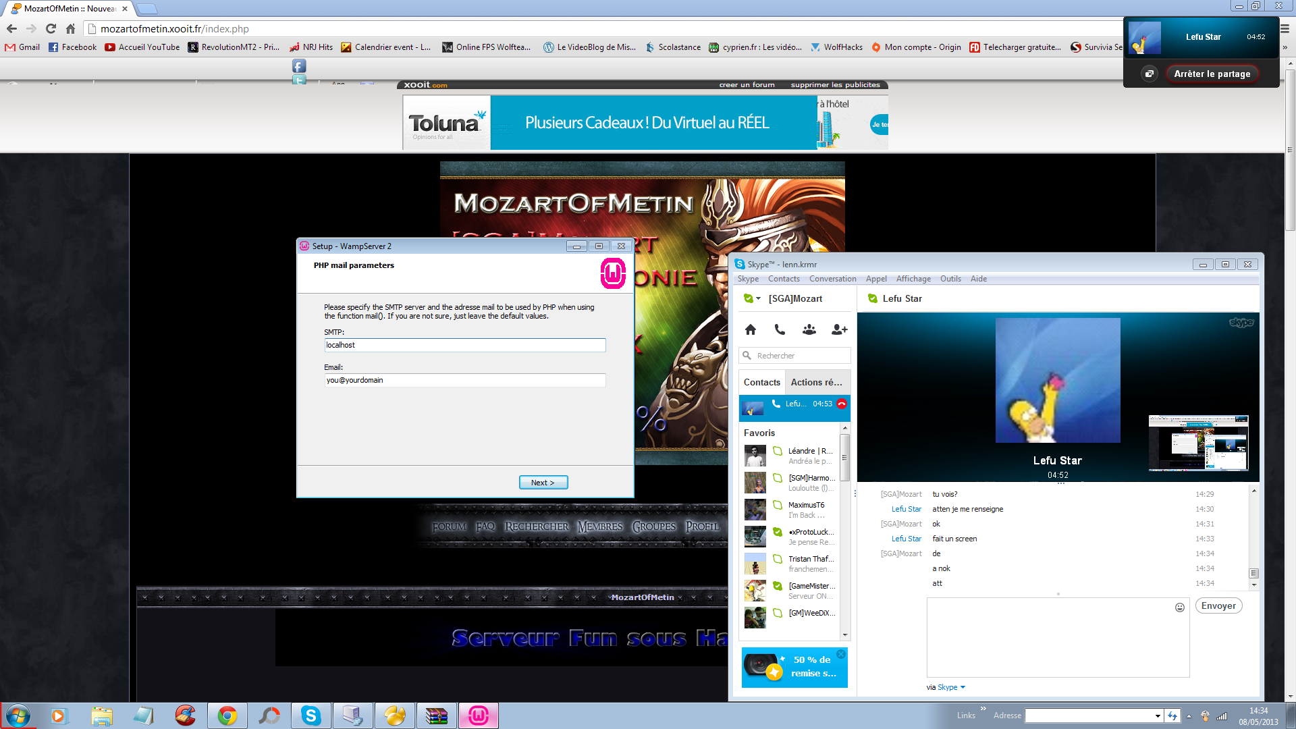1296x729 pixels.
Task: Click the Skype message text area
Action: [x=1058, y=637]
